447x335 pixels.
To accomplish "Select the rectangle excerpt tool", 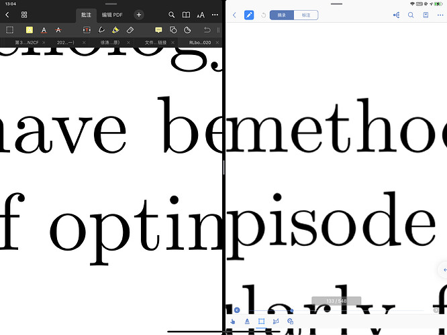I will tap(261, 322).
